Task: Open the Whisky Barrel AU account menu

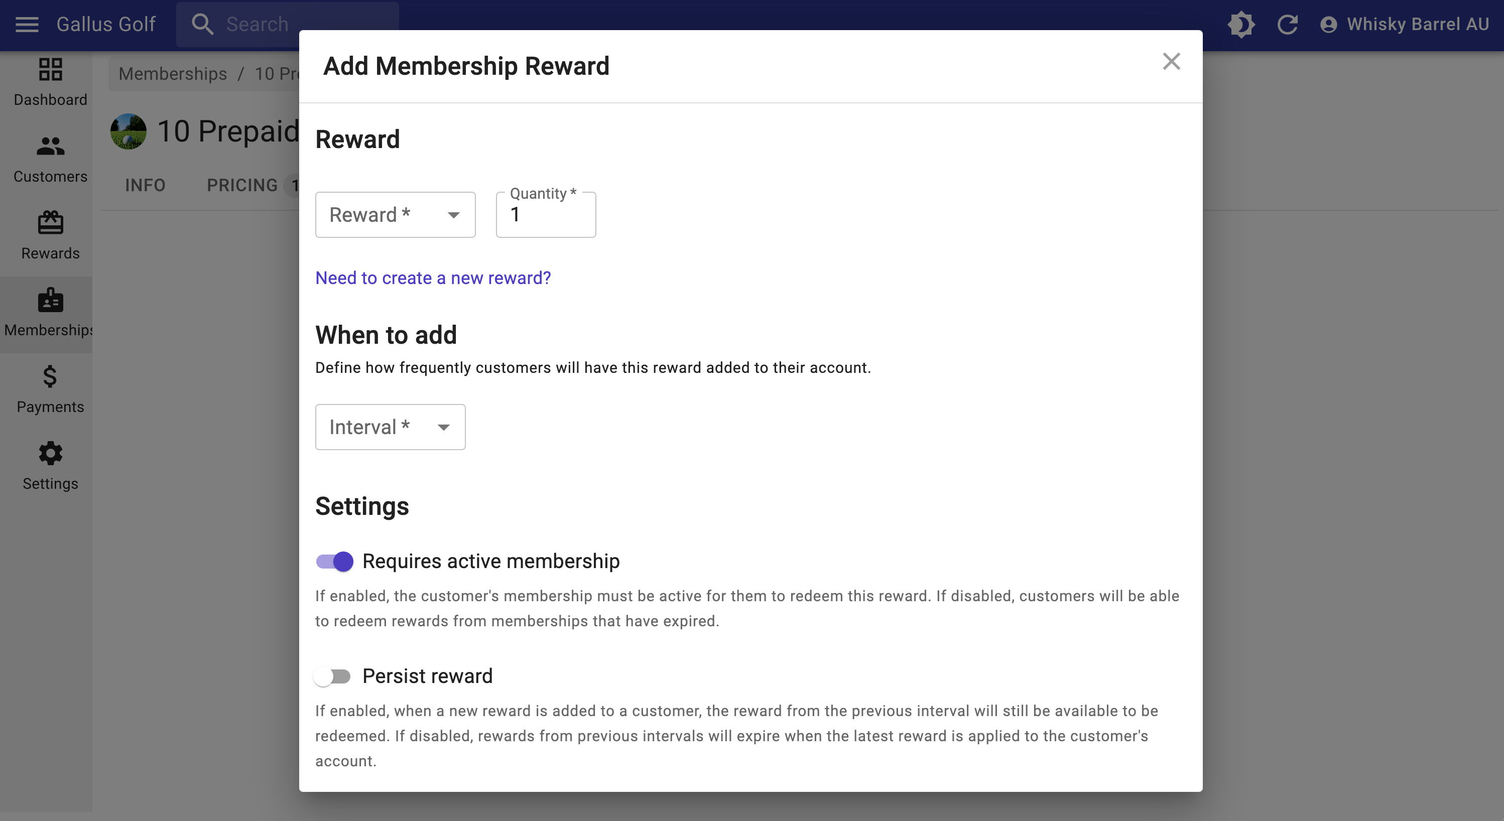Action: [1404, 25]
